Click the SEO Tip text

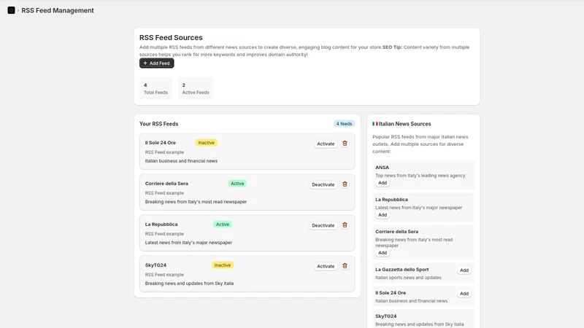pos(392,47)
